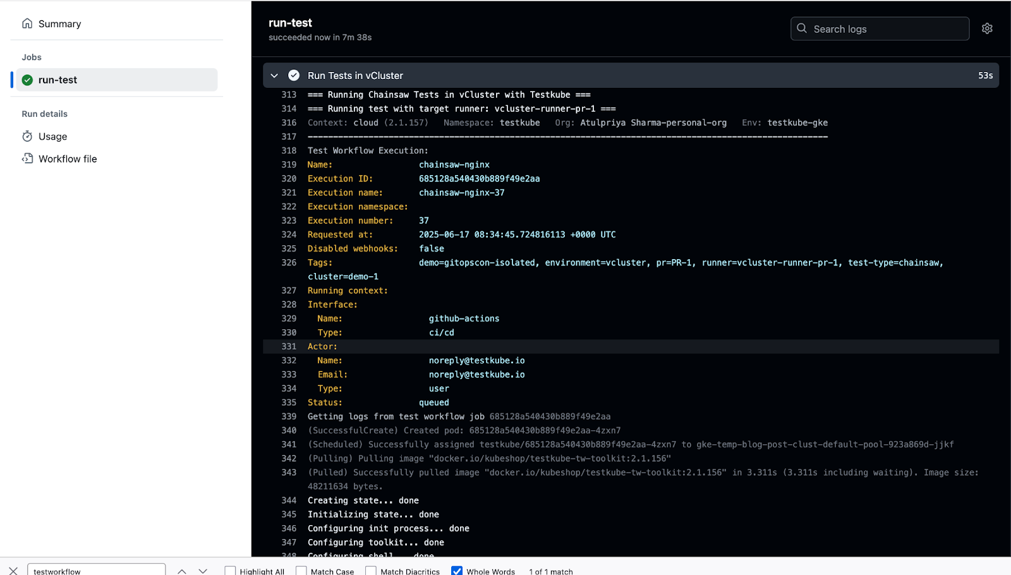The width and height of the screenshot is (1011, 575).
Task: Click the step success checkmark icon
Action: pos(294,75)
